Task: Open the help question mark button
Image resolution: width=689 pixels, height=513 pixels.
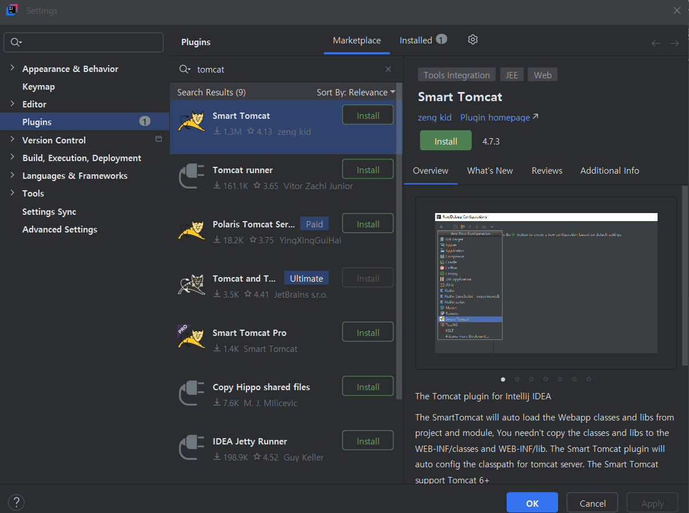Action: (x=16, y=503)
